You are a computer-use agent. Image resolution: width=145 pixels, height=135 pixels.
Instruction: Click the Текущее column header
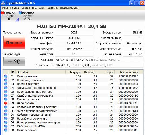click(74, 72)
